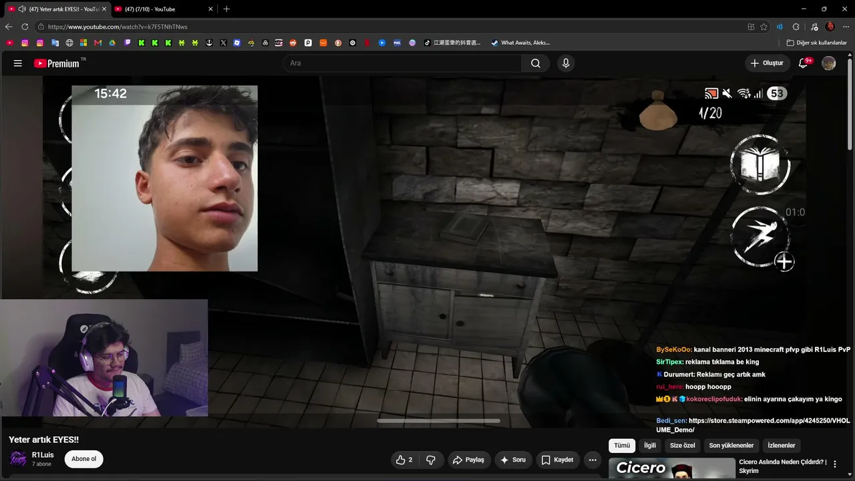Open the Twitch bookmark

(128, 43)
